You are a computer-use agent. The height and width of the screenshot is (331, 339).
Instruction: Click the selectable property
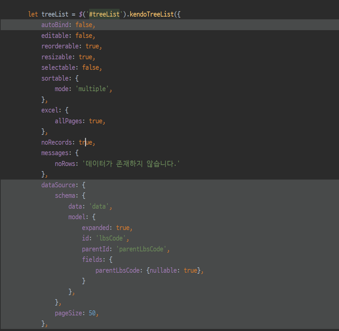58,67
